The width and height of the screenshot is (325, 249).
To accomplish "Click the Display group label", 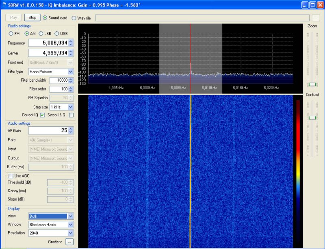I will pos(14,208).
